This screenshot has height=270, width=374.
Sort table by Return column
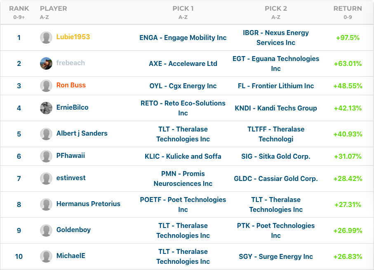point(348,9)
